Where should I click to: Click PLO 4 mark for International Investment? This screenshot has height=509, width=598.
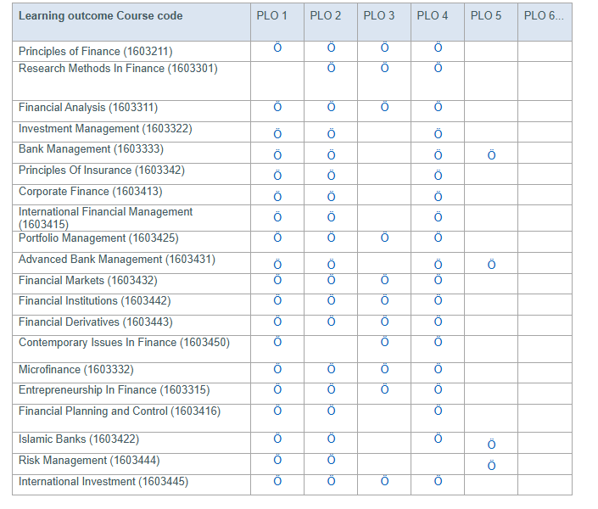point(439,481)
